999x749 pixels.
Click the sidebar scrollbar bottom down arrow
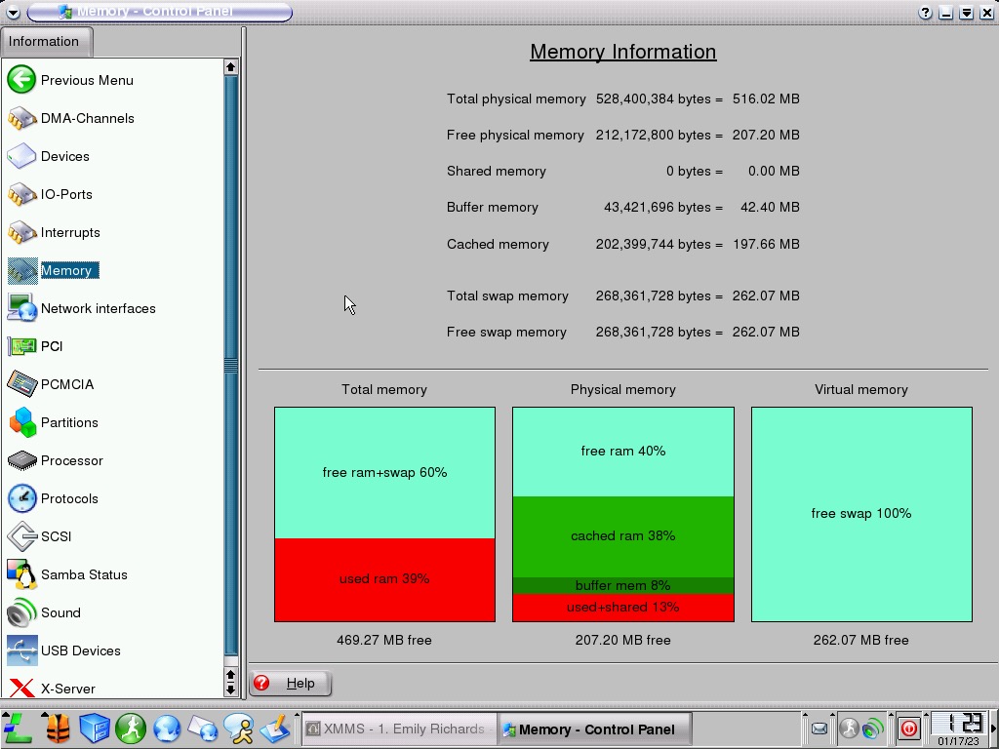point(230,690)
